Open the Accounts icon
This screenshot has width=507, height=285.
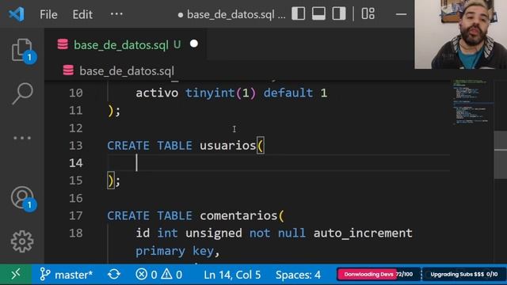point(22,198)
